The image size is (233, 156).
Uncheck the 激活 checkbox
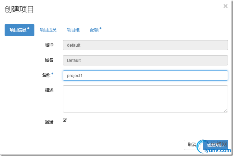click(65, 120)
